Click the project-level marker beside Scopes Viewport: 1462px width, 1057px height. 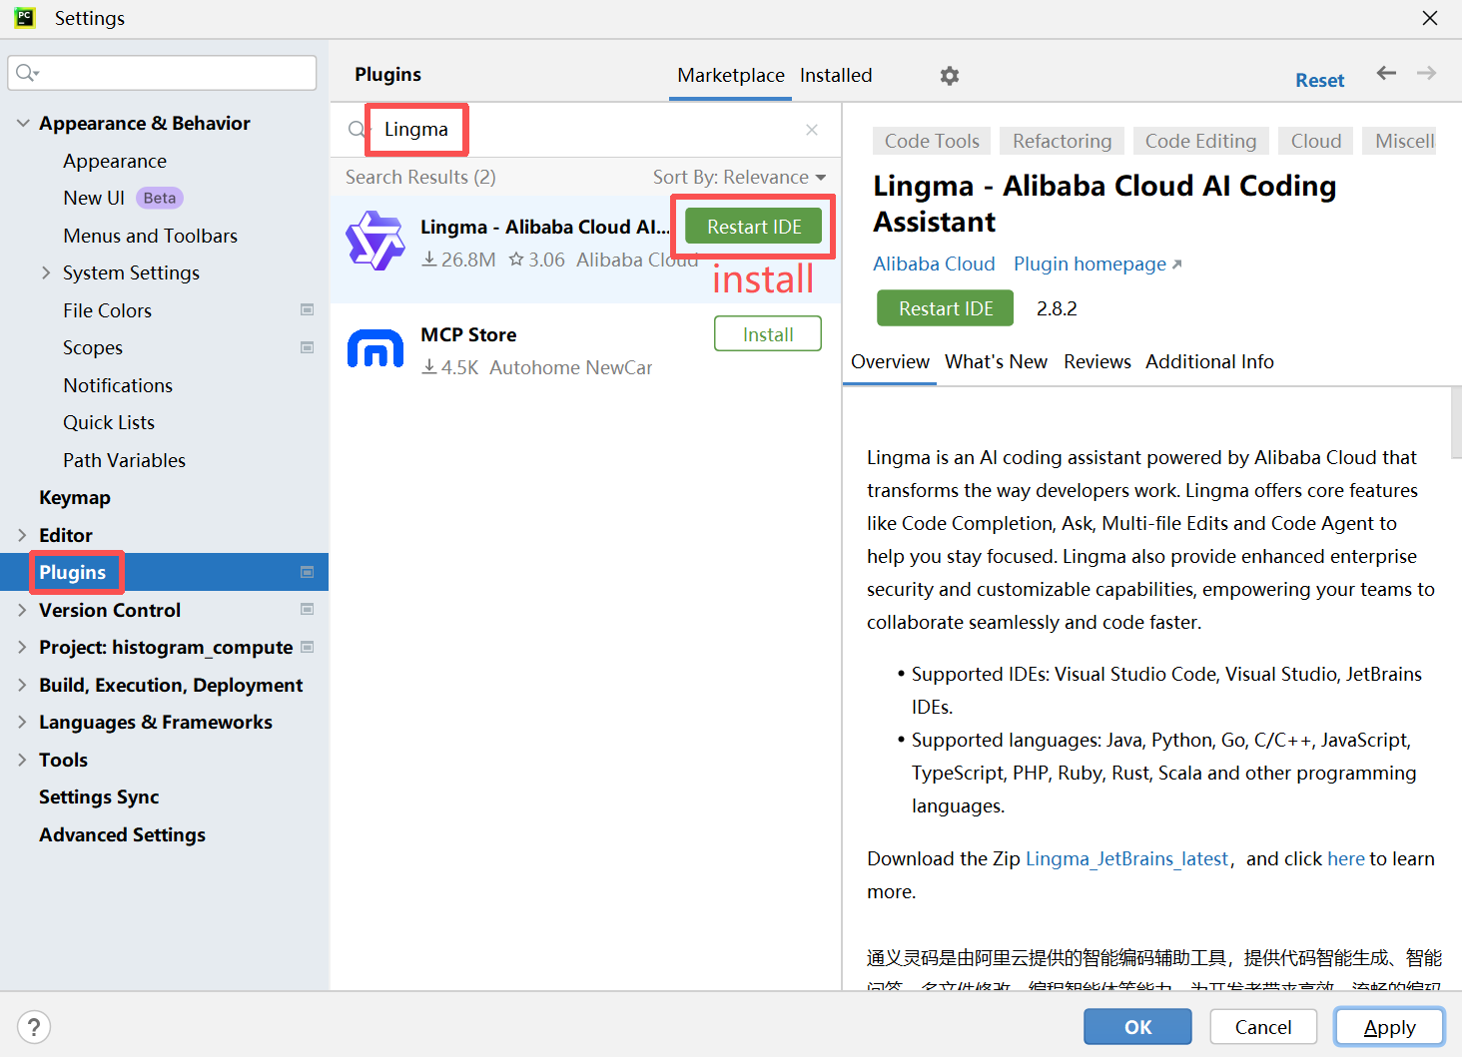pos(308,347)
